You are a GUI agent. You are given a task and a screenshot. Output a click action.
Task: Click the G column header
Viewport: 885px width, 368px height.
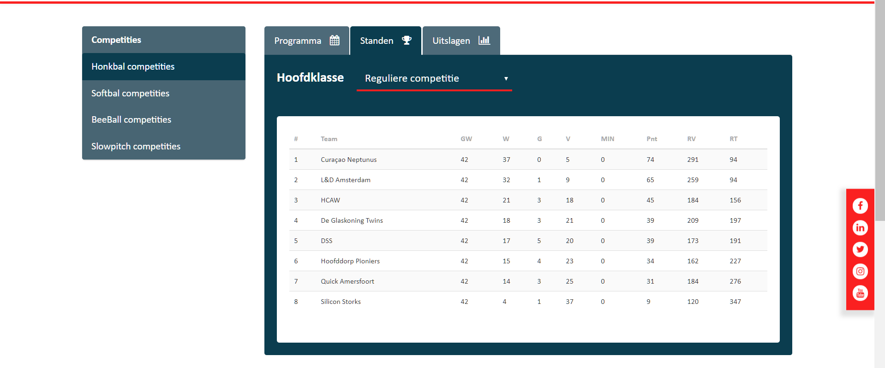(x=539, y=139)
